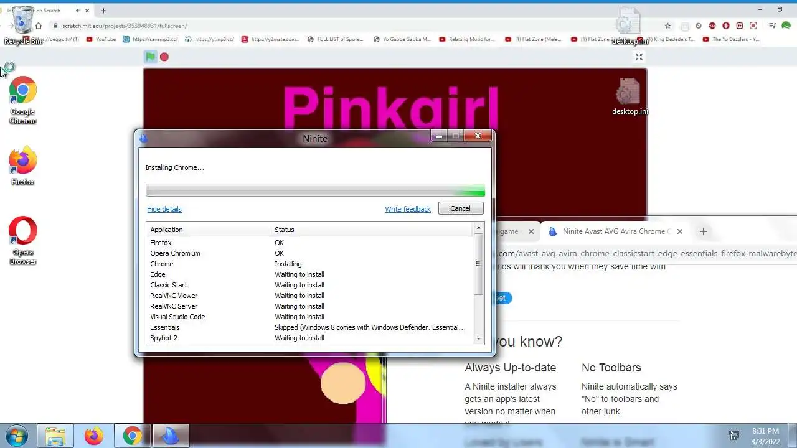Close the tab ending in 'game'
This screenshot has height=448, width=797.
pos(531,231)
